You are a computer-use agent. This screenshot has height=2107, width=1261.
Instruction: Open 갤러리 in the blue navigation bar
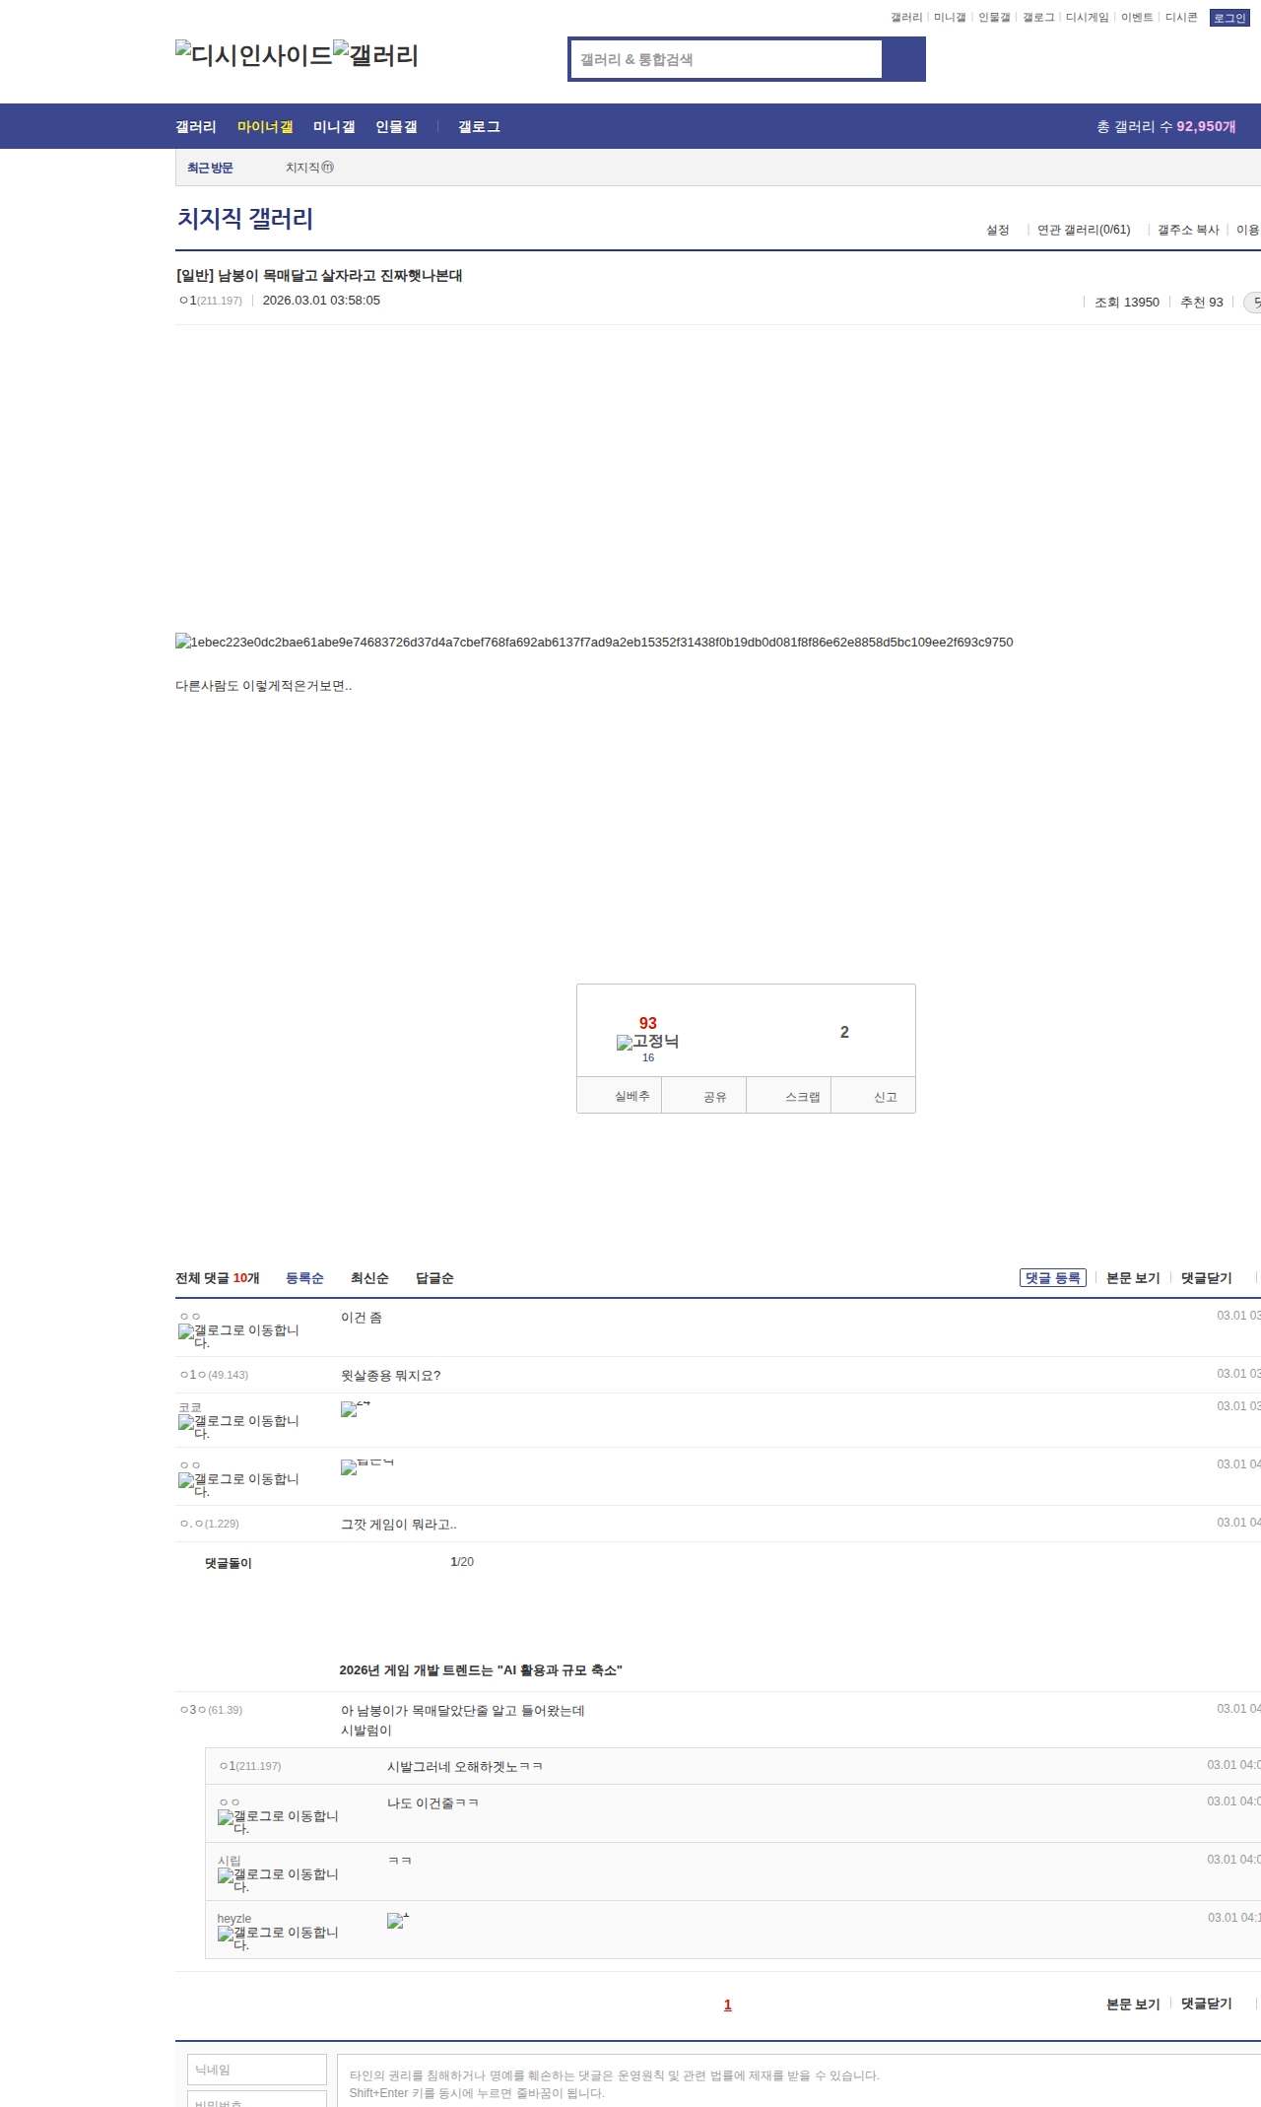click(196, 126)
